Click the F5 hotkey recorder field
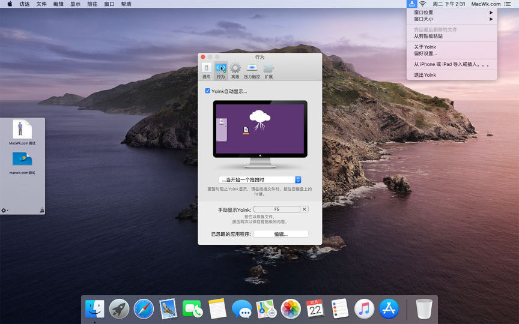Screen dimensions: 519x324 tap(276, 209)
